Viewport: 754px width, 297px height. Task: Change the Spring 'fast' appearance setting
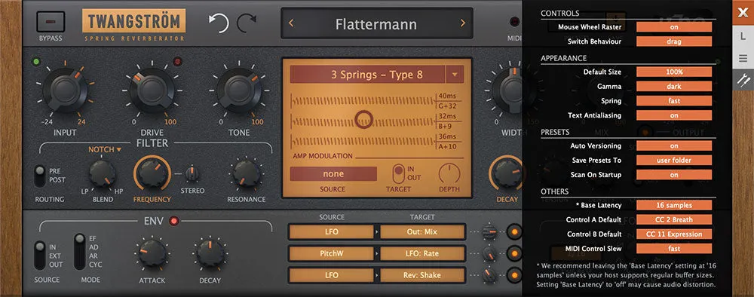[674, 101]
